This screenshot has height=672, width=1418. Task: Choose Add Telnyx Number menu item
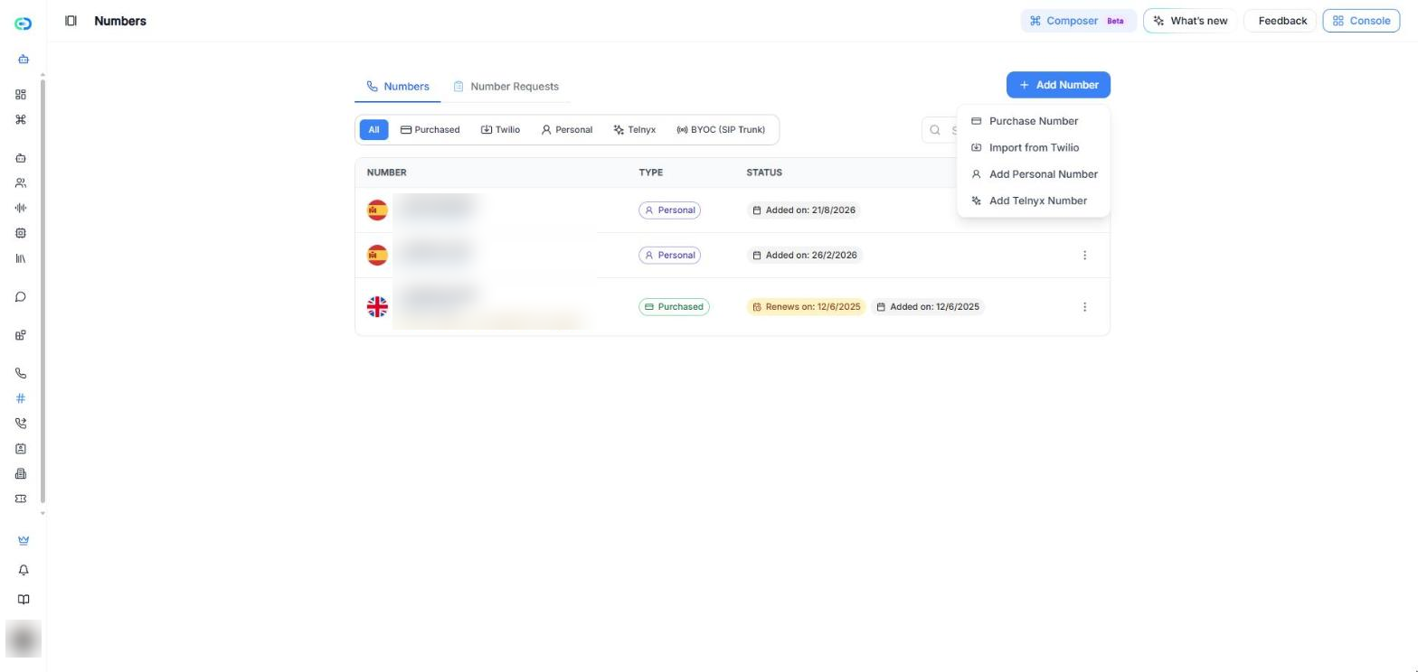coord(1033,201)
